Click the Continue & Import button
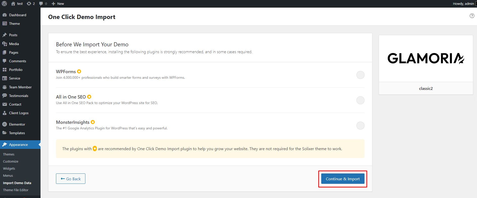 (x=343, y=179)
